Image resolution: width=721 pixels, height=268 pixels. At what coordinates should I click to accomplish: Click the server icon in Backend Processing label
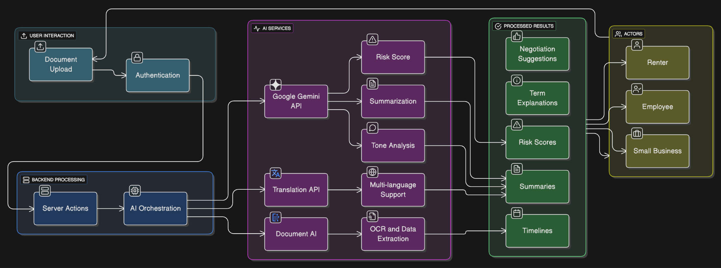click(26, 180)
